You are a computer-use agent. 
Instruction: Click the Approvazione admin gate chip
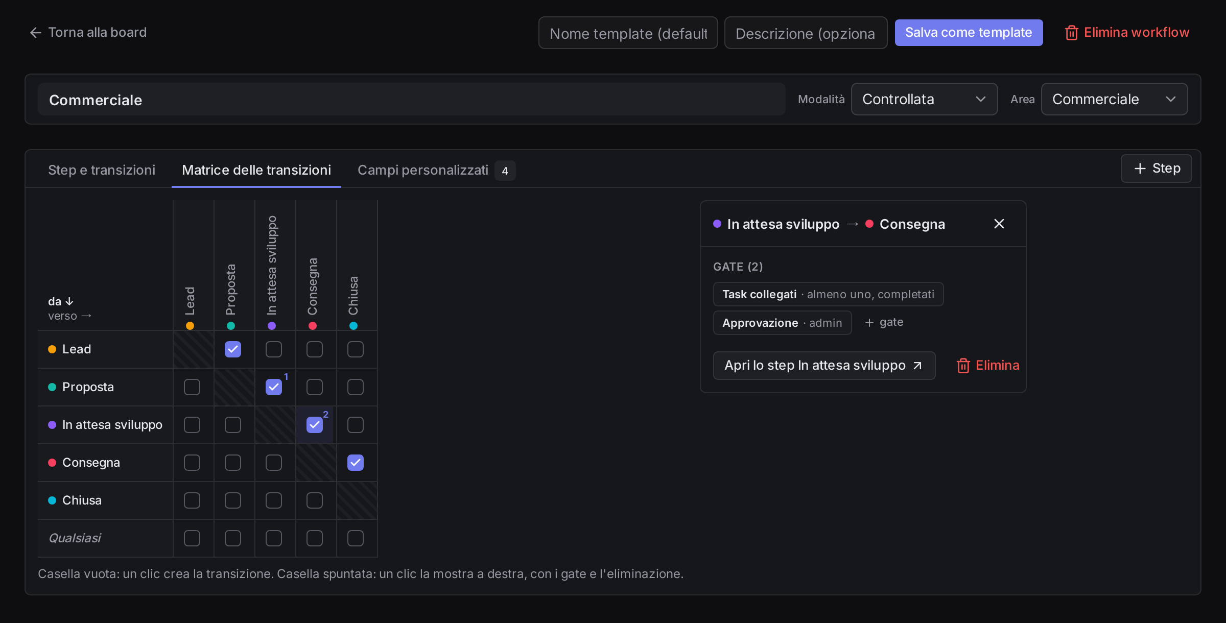(782, 323)
